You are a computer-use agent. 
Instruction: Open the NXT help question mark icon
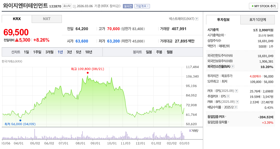197,19
